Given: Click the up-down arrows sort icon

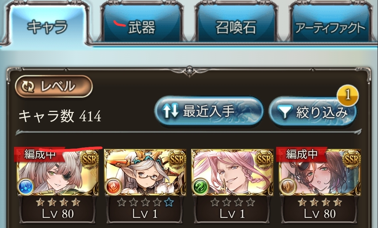Looking at the screenshot, I should click(x=171, y=112).
